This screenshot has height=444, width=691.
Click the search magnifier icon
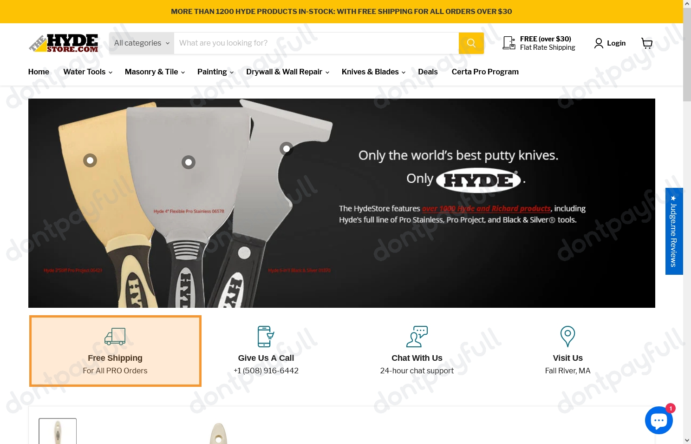(x=471, y=43)
